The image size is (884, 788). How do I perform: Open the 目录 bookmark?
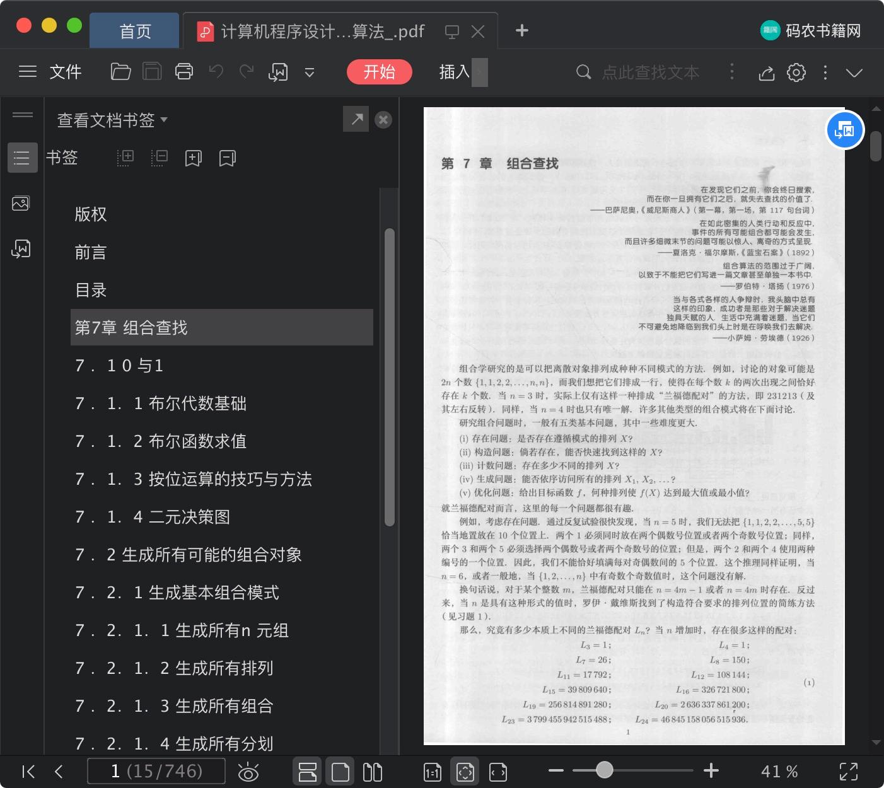coord(91,290)
